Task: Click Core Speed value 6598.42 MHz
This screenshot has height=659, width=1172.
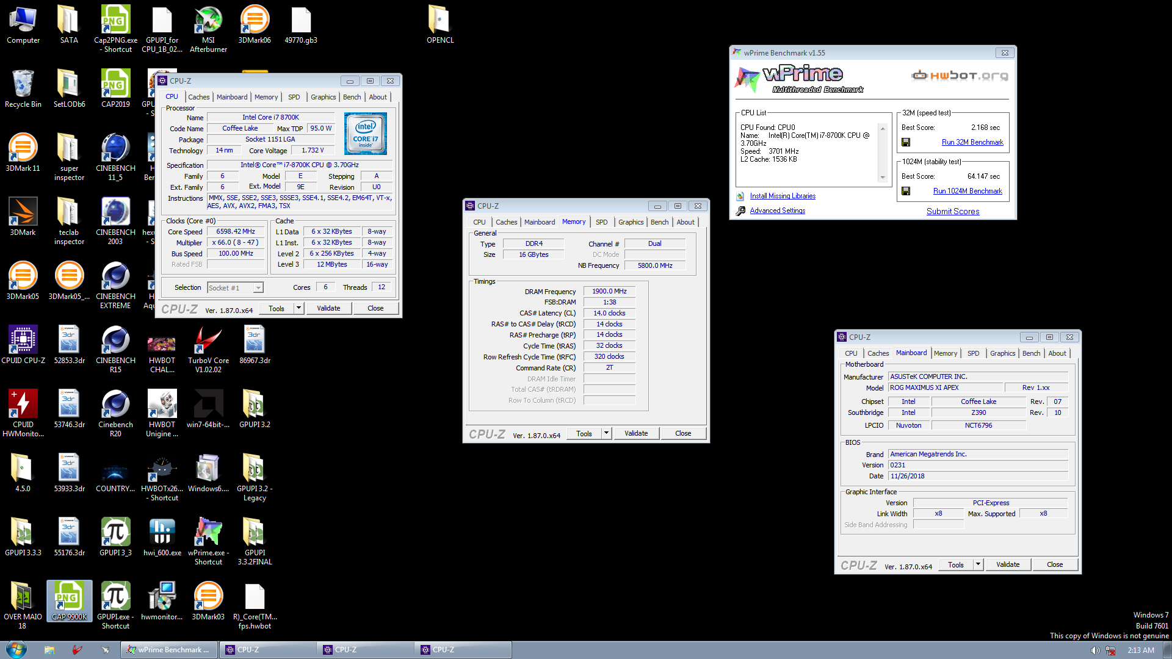Action: point(236,232)
